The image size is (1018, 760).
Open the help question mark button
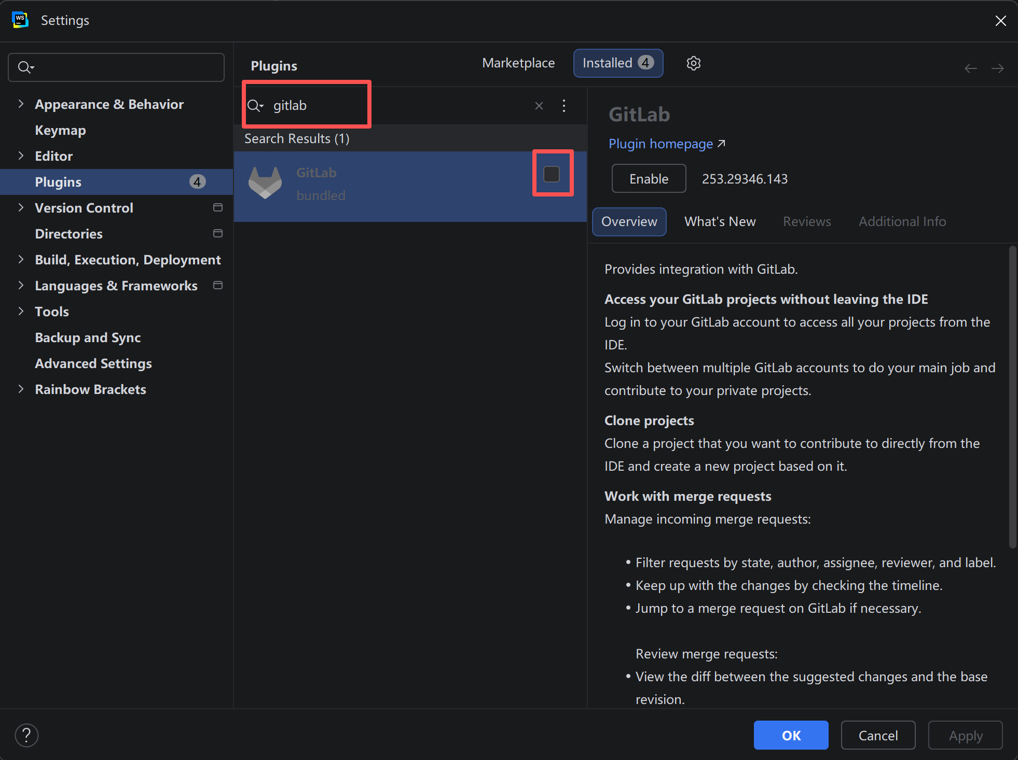[x=27, y=735]
